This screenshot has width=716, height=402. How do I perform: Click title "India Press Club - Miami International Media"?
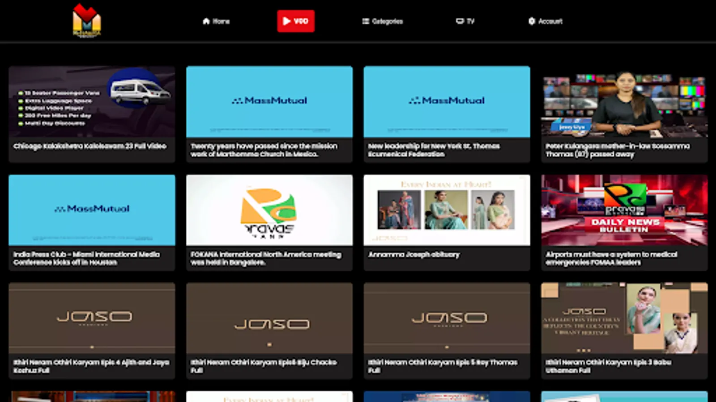86,258
